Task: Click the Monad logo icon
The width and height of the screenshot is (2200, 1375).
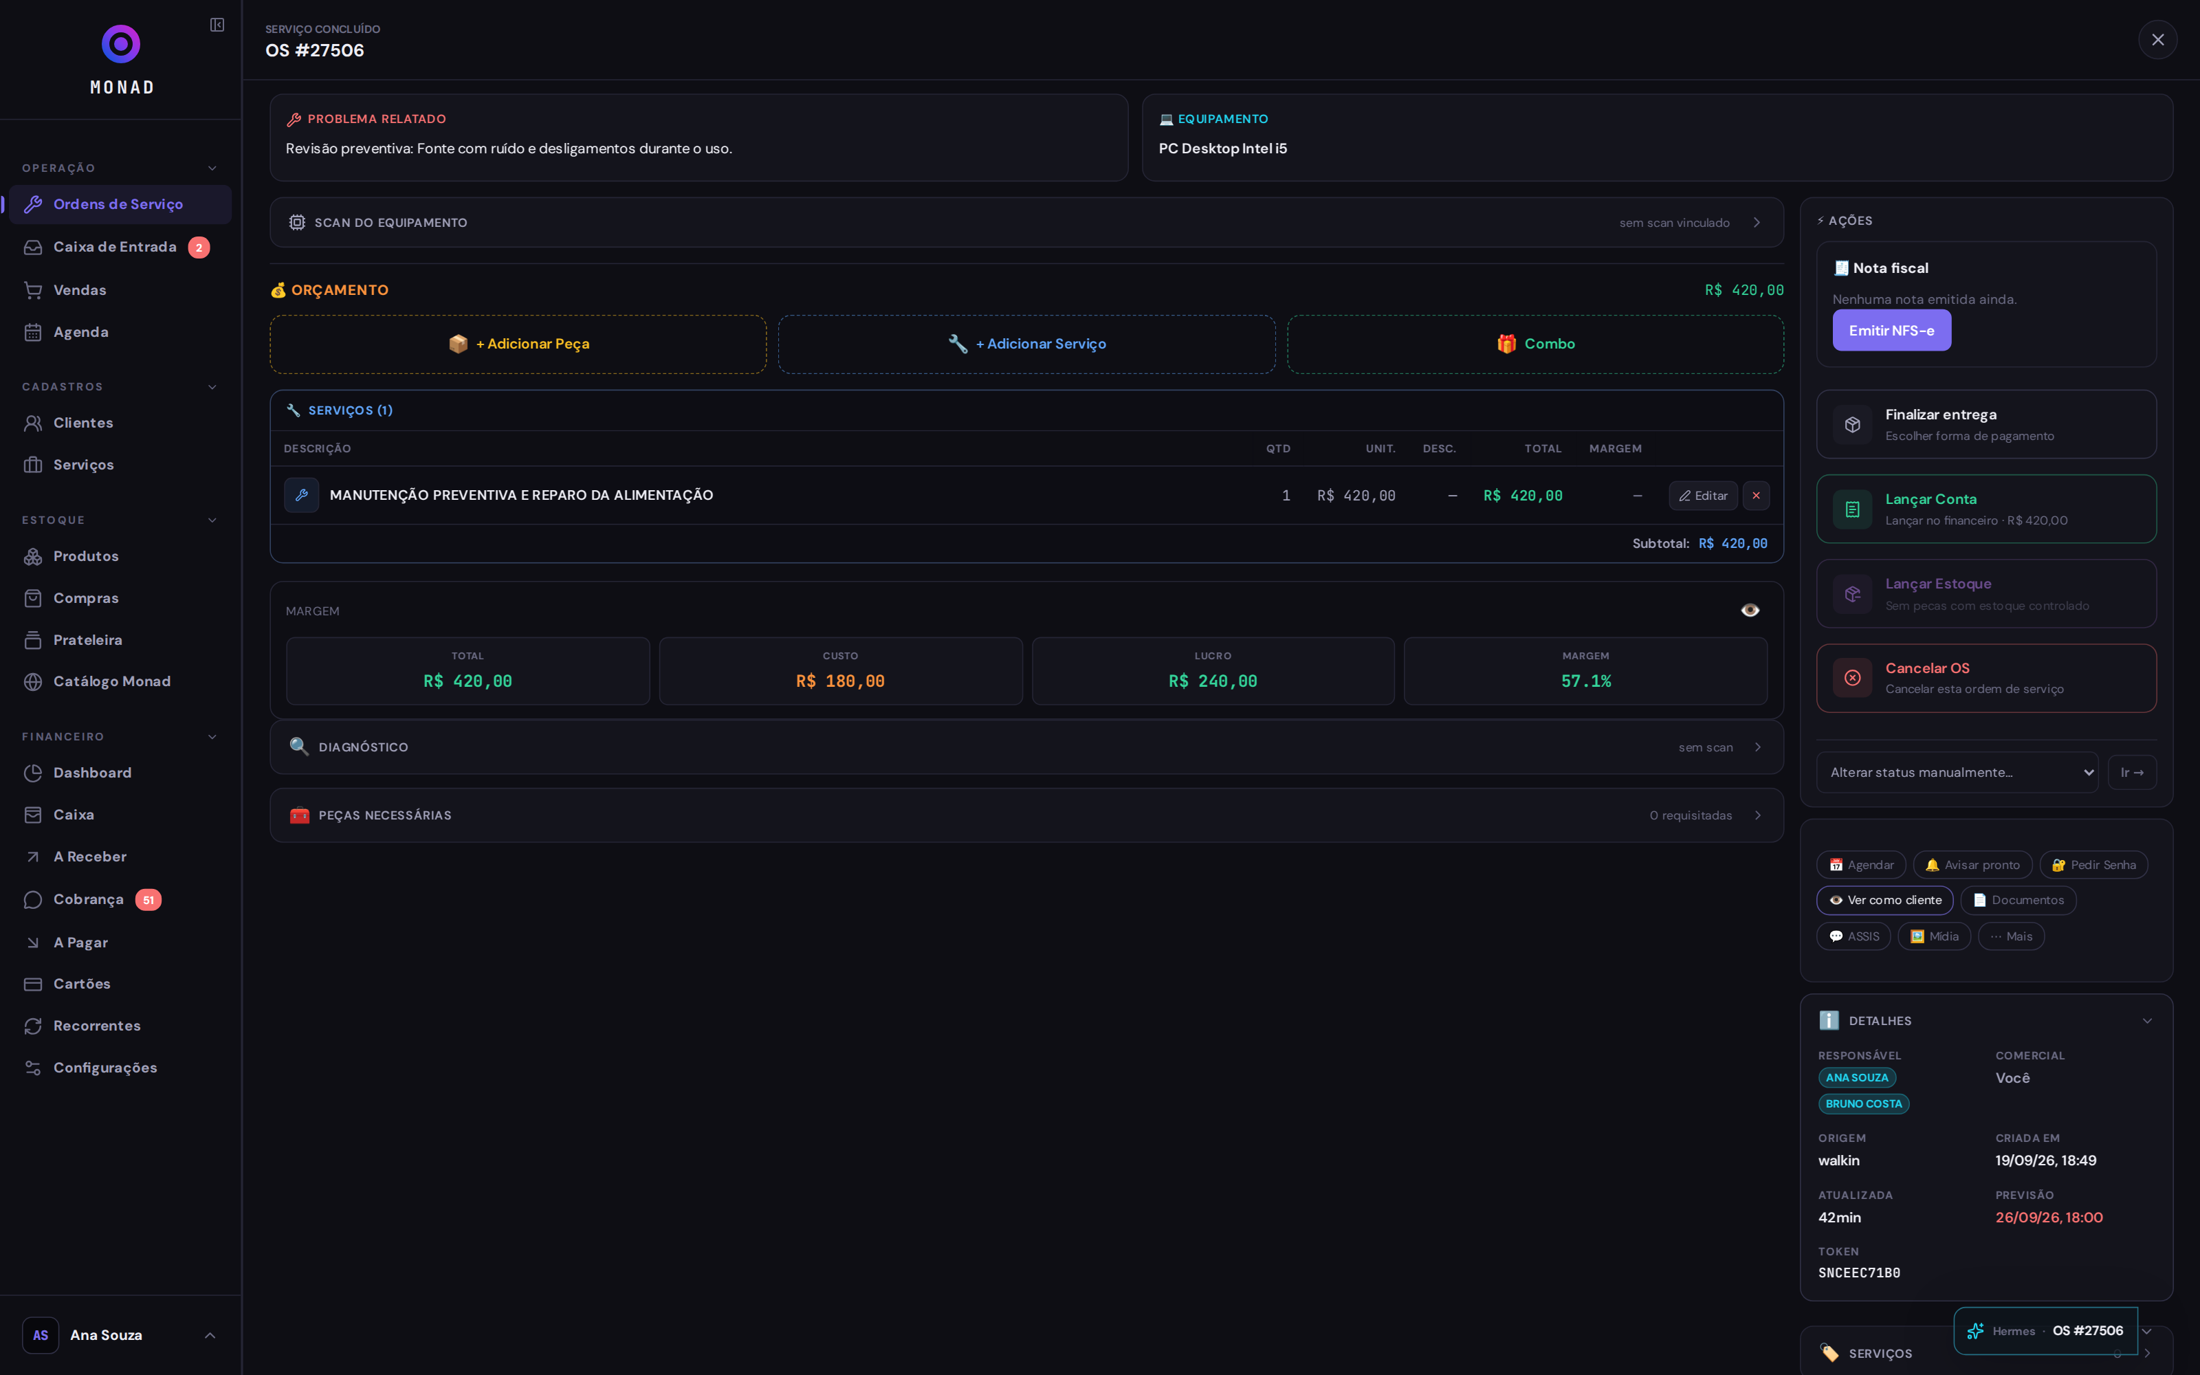Action: 121,43
